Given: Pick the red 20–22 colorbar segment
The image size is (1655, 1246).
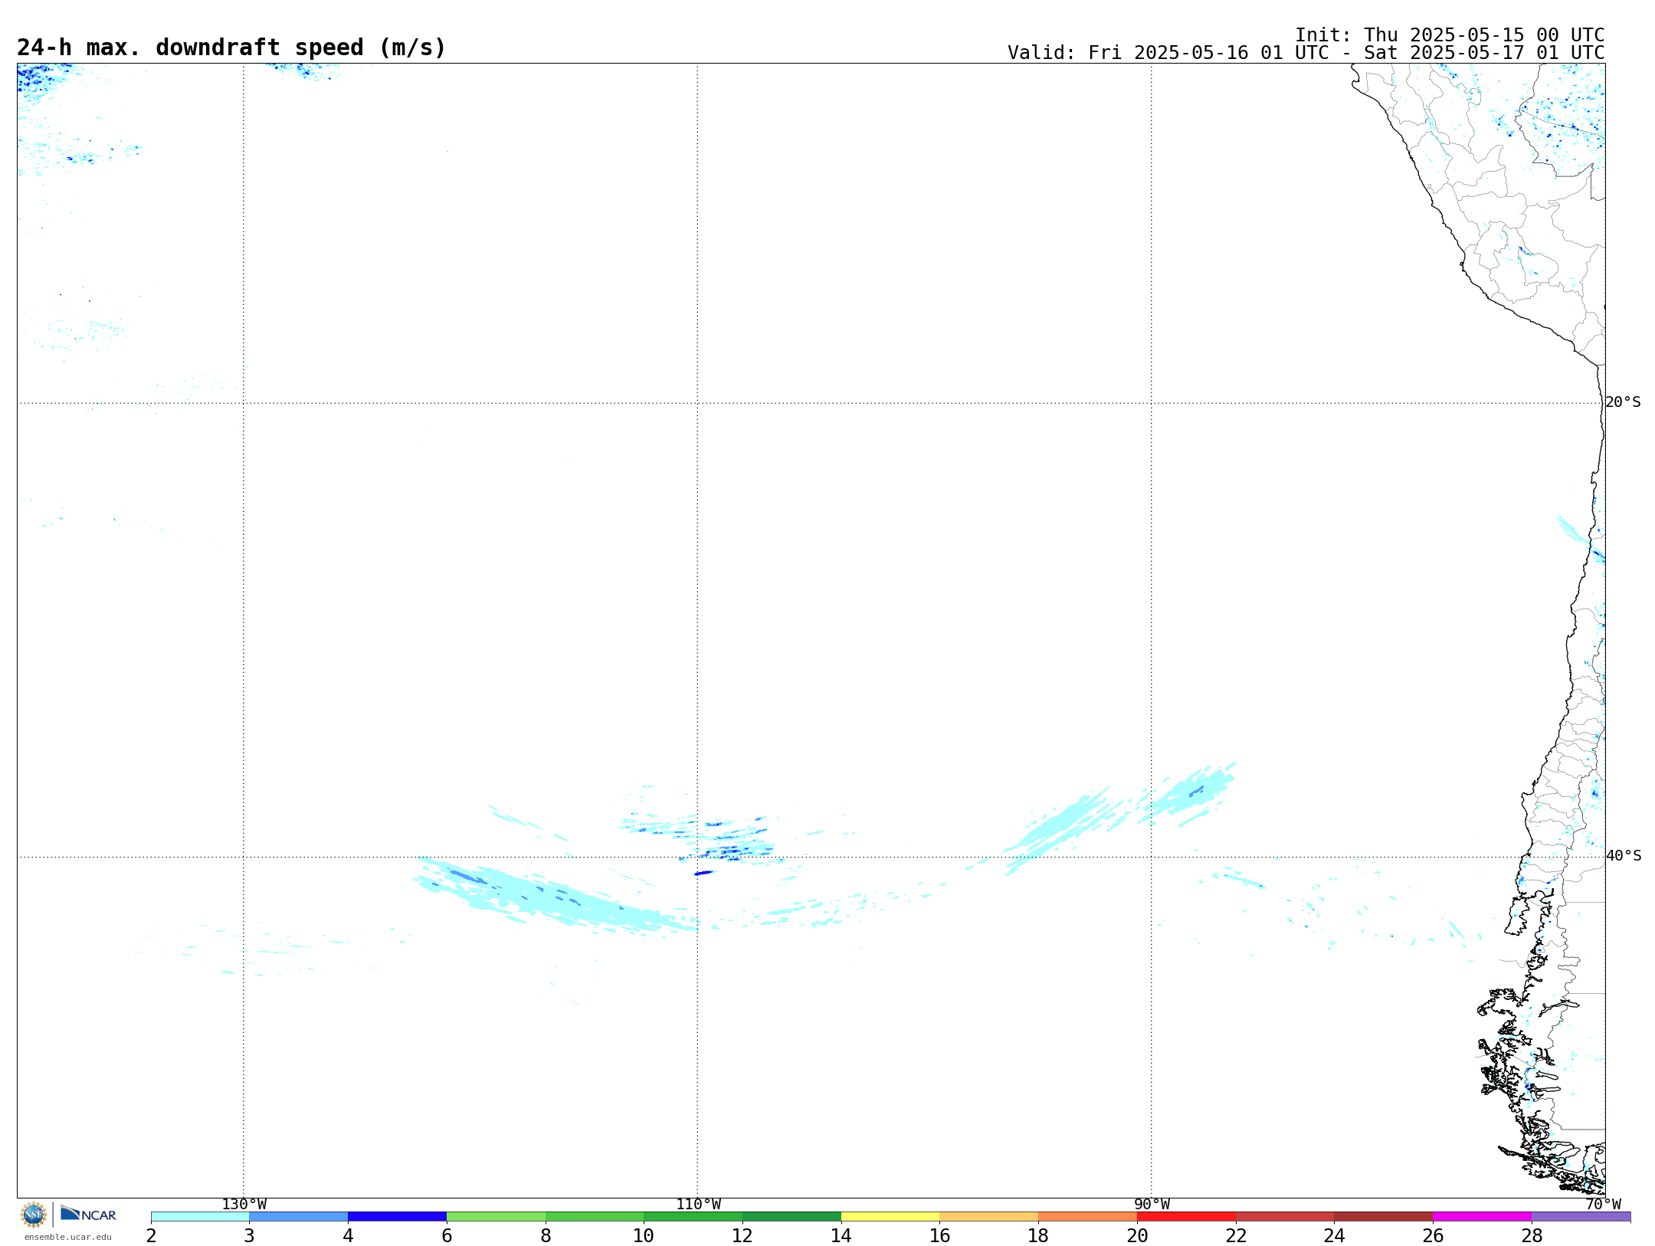Looking at the screenshot, I should click(1186, 1217).
